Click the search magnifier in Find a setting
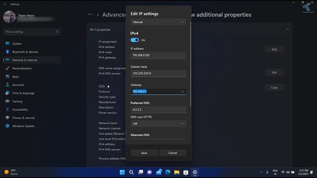Image resolution: width=317 pixels, height=178 pixels. coord(57,32)
